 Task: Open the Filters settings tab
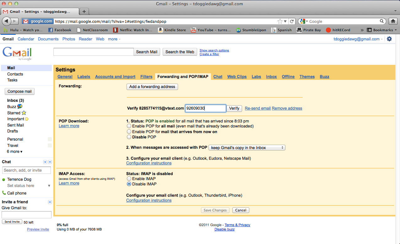point(146,76)
